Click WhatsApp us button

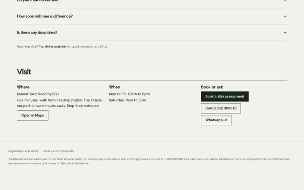tap(216, 120)
